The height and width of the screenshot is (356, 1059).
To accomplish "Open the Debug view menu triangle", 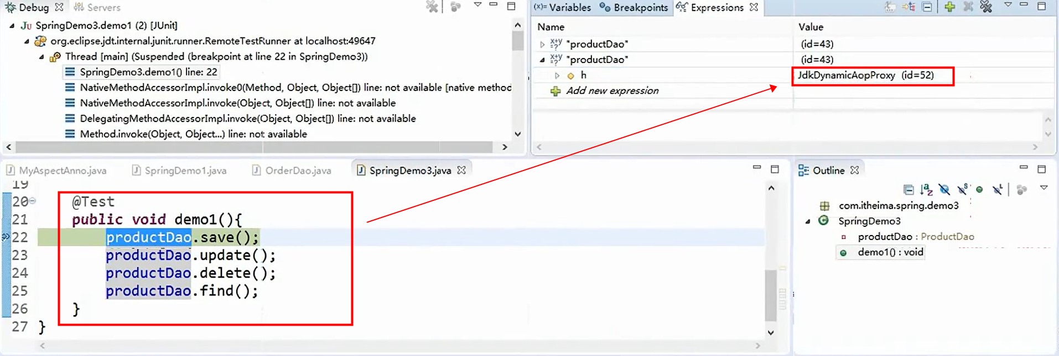I will pos(477,5).
